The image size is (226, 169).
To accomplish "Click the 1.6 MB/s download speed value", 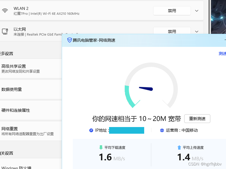I will pos(112,157).
